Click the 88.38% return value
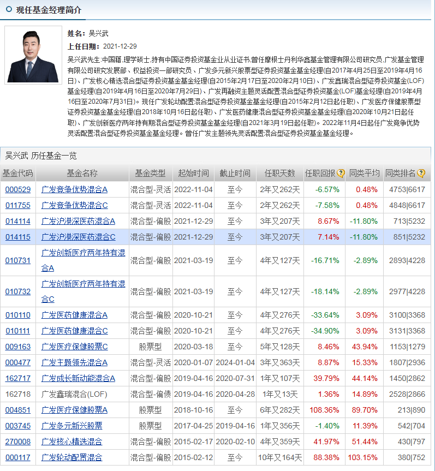435x471 pixels. tap(326, 458)
